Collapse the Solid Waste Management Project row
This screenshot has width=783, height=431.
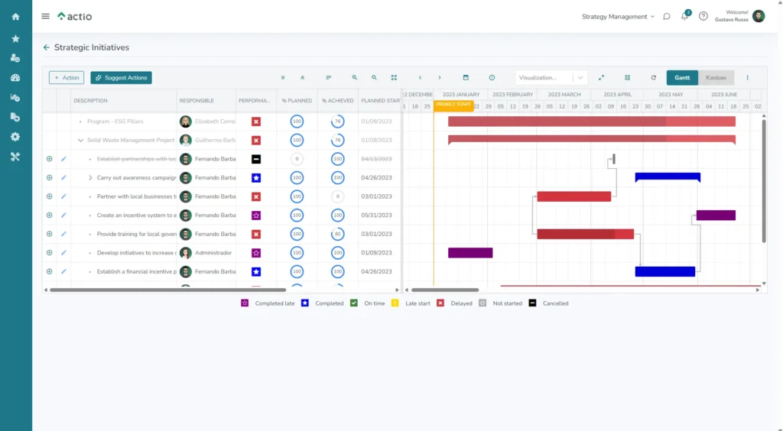[x=81, y=141]
